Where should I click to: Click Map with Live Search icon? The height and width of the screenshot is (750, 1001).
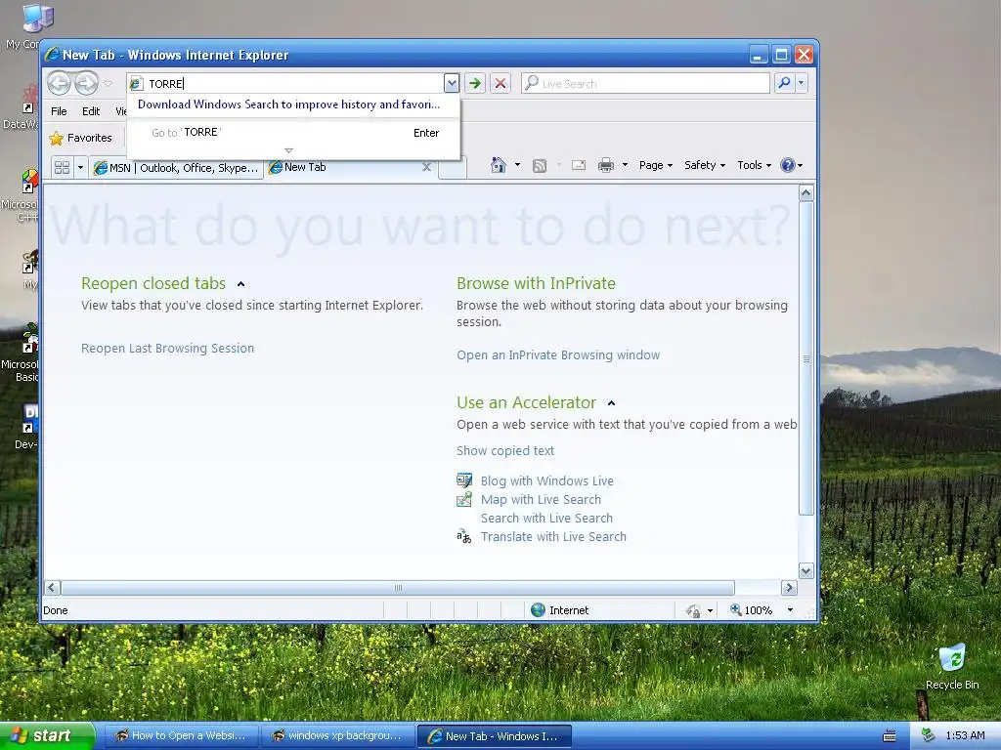pos(464,499)
